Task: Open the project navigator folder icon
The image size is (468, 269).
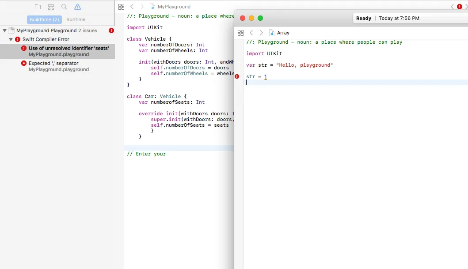Action: [38, 7]
